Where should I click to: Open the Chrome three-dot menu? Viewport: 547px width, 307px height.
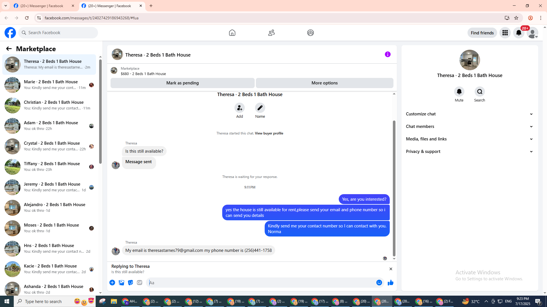click(x=541, y=18)
